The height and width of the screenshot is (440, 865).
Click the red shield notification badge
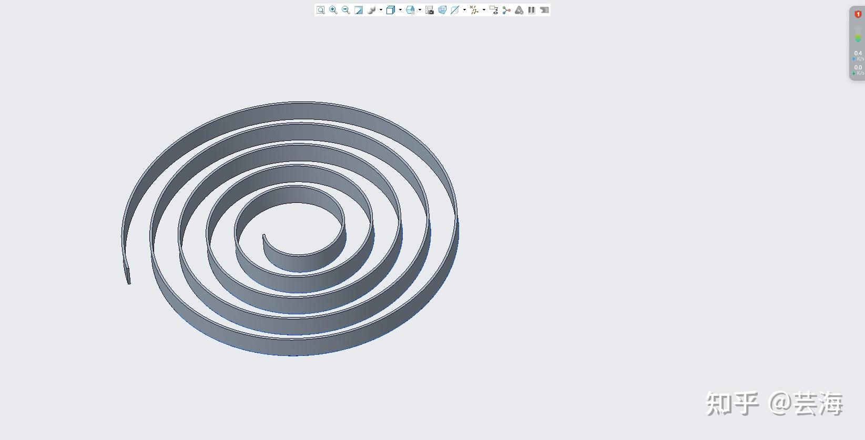pos(858,14)
